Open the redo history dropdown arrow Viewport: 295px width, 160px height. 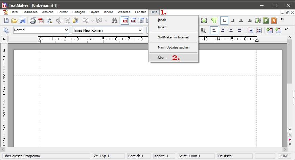[106, 21]
